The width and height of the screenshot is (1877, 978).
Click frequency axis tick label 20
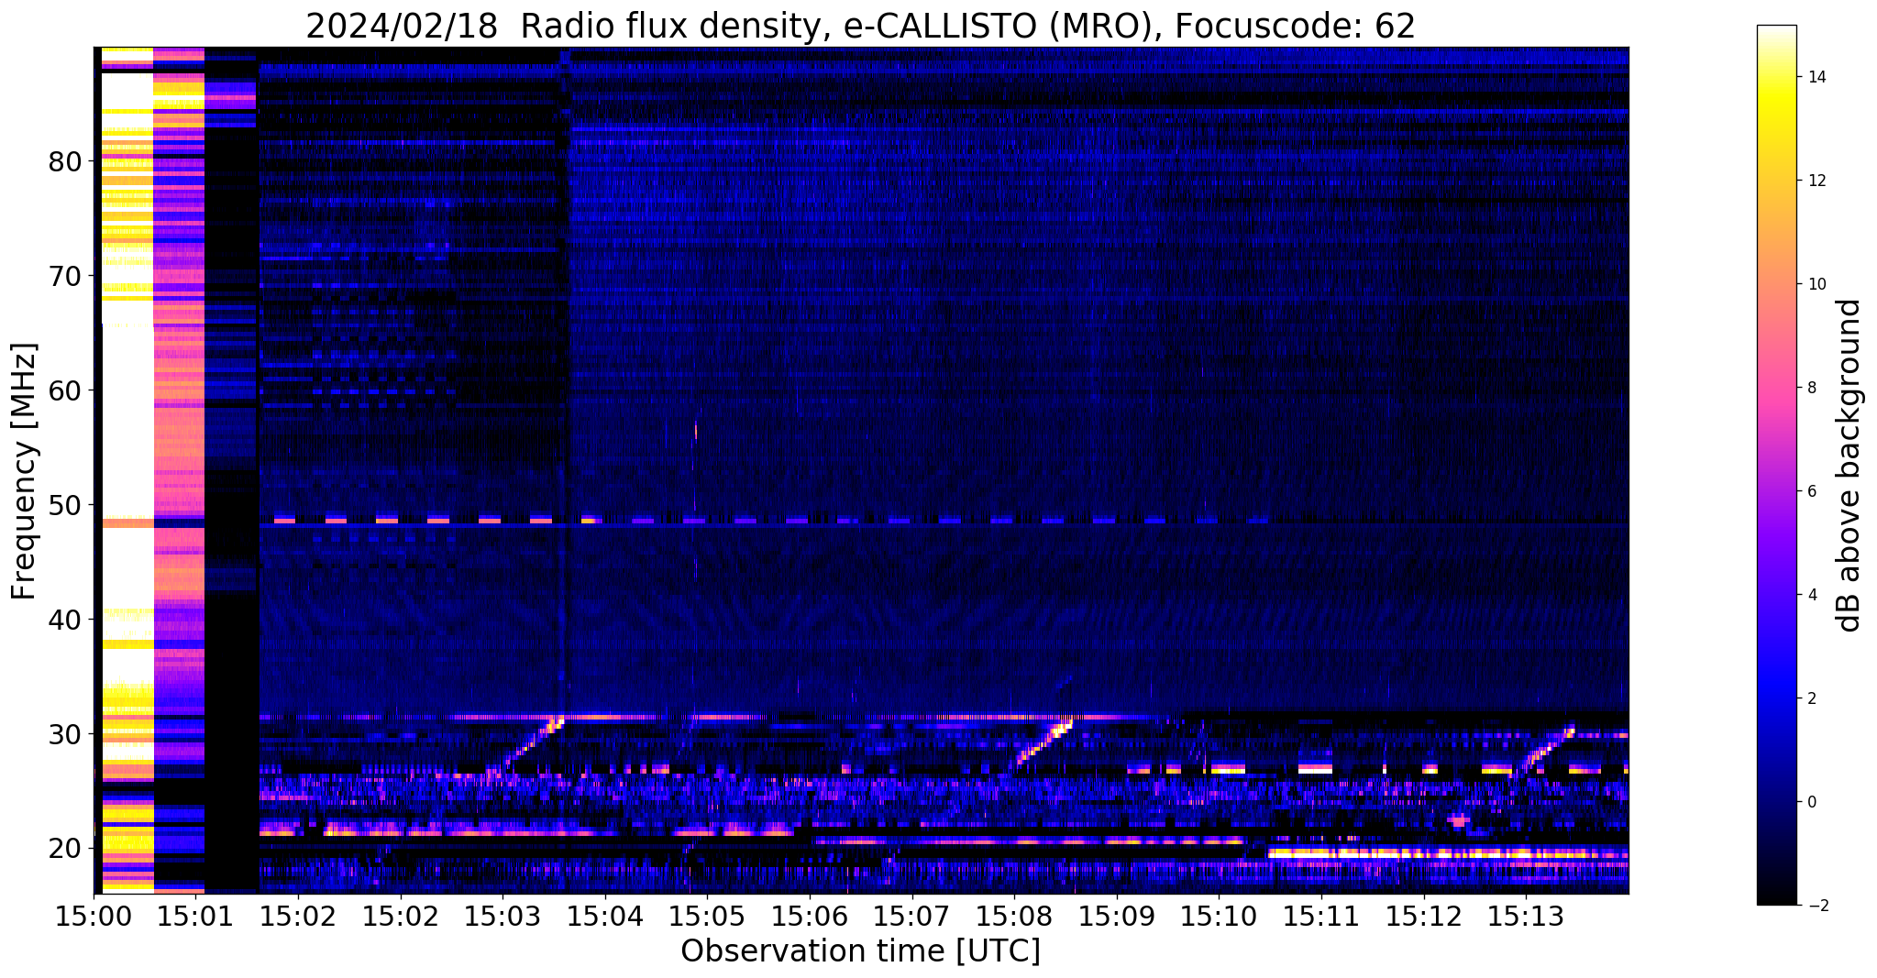point(66,849)
